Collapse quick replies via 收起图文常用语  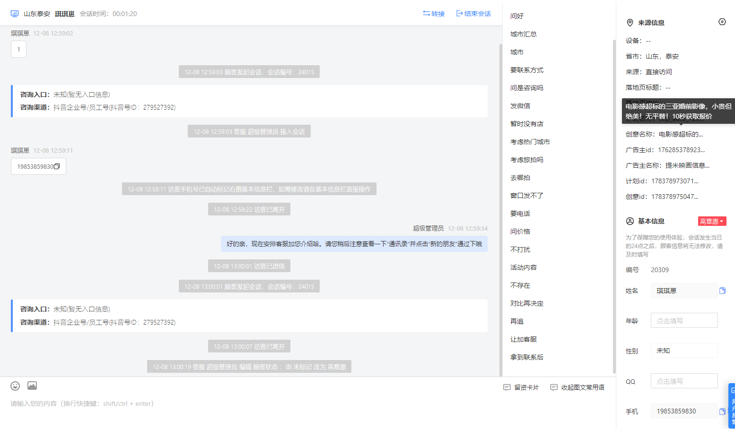click(x=577, y=387)
